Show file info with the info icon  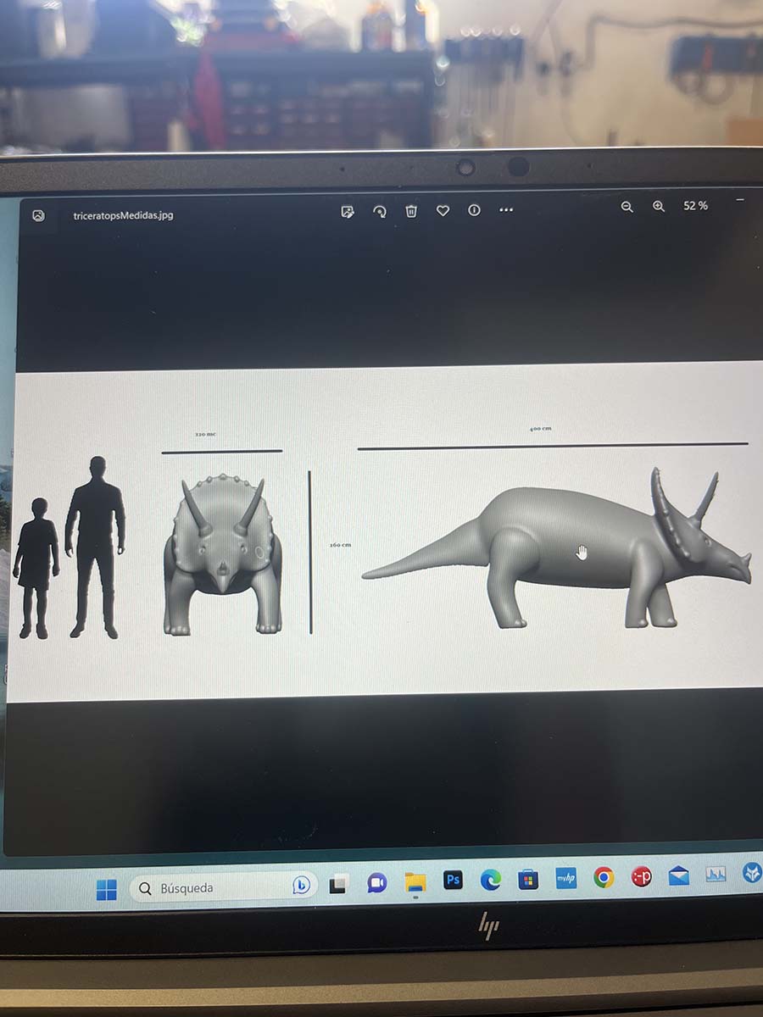(474, 210)
